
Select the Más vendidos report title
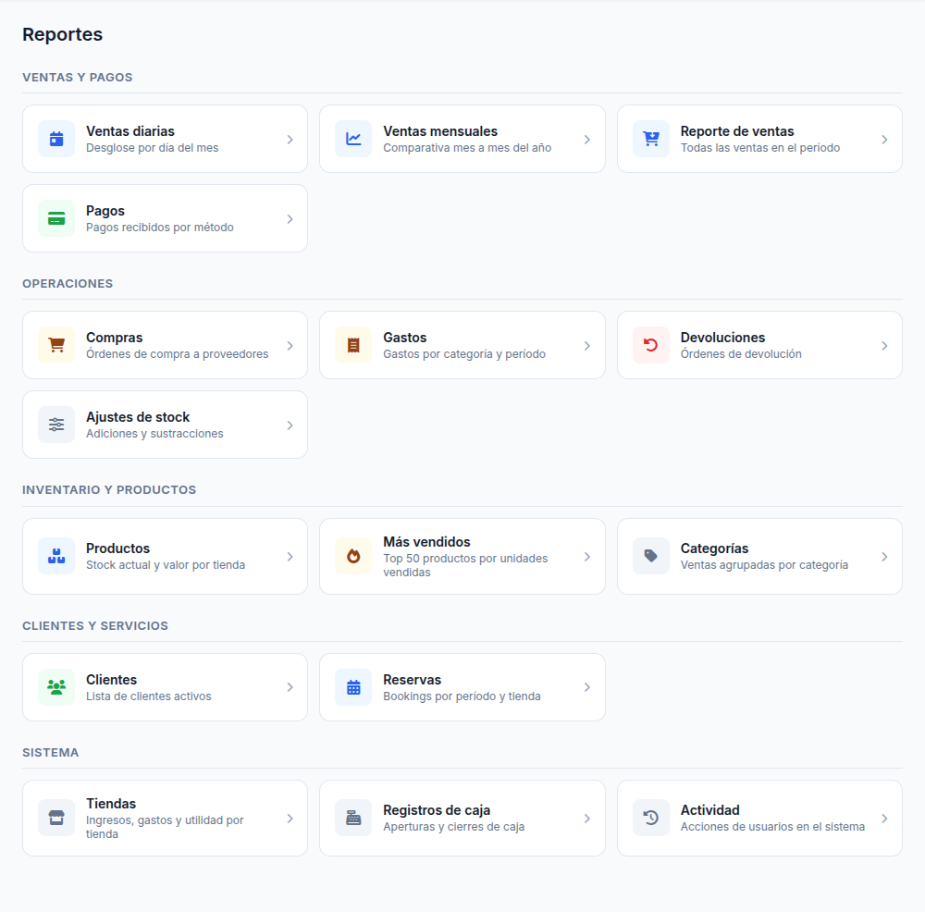(x=426, y=542)
